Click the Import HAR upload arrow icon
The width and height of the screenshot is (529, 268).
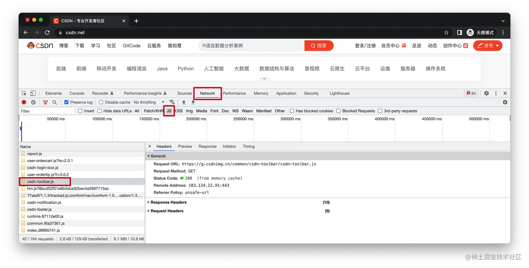click(184, 102)
